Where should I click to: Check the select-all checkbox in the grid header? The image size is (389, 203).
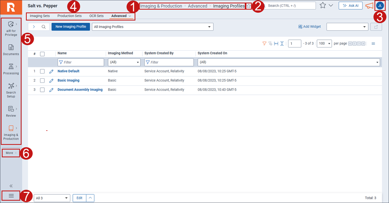[42, 54]
